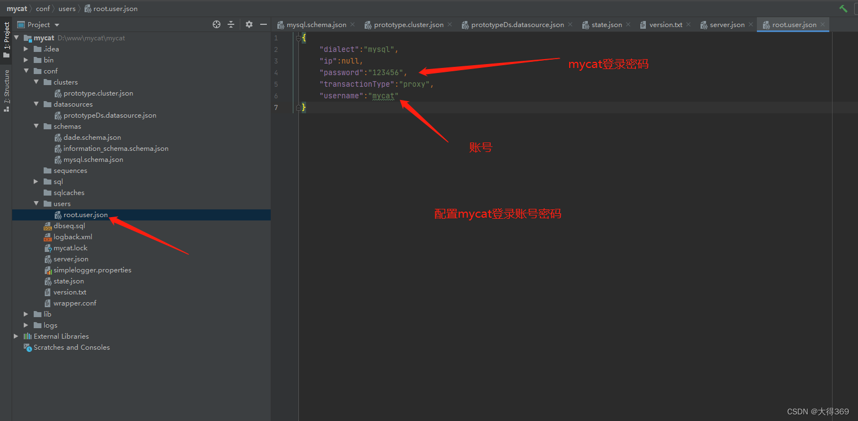Switch to prototype.cluster.json tab
Screen dimensions: 858x421
408,25
